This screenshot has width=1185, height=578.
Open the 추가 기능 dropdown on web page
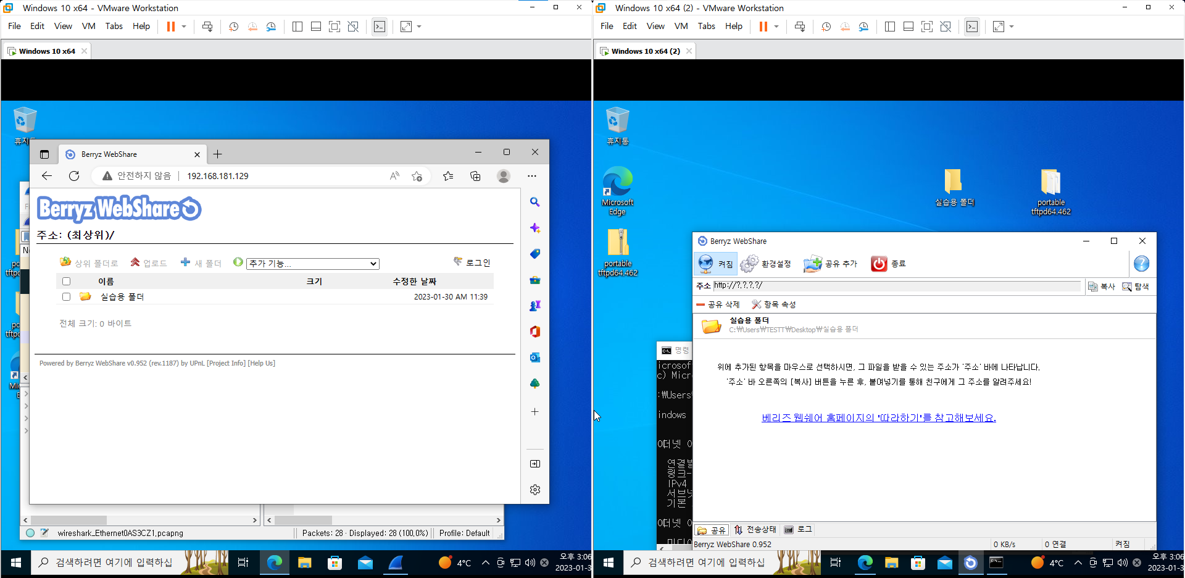[x=313, y=264]
